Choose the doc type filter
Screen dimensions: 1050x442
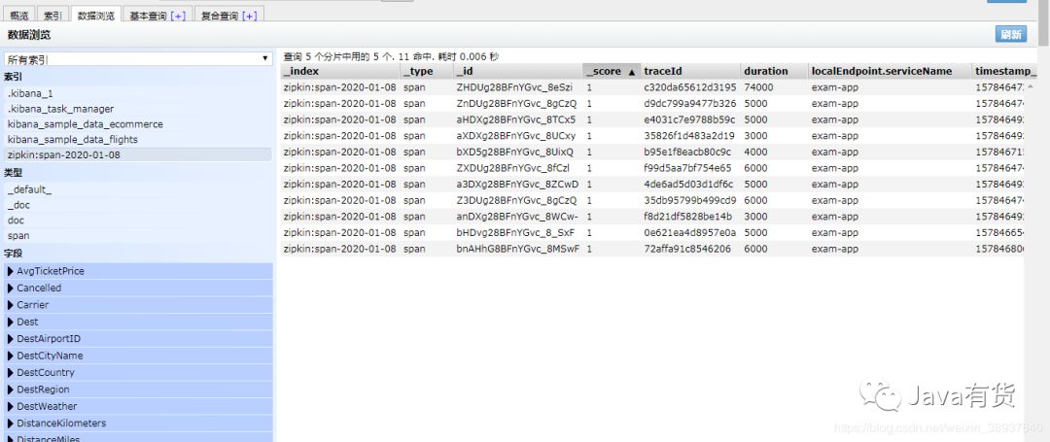click(x=138, y=221)
